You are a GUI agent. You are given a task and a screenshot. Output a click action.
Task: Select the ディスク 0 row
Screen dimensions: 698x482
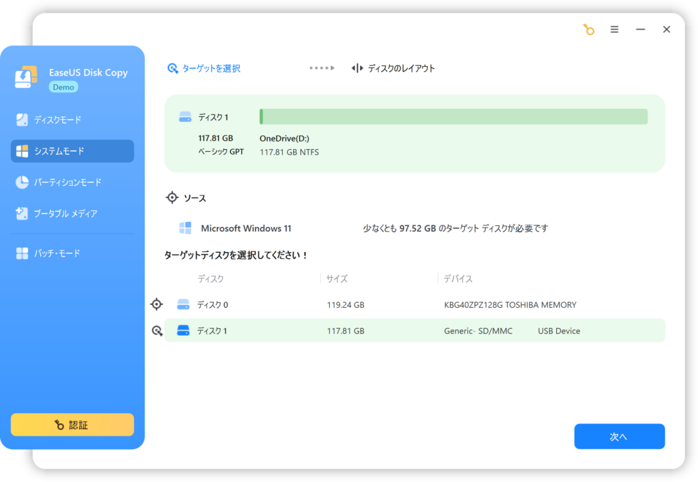tap(414, 304)
